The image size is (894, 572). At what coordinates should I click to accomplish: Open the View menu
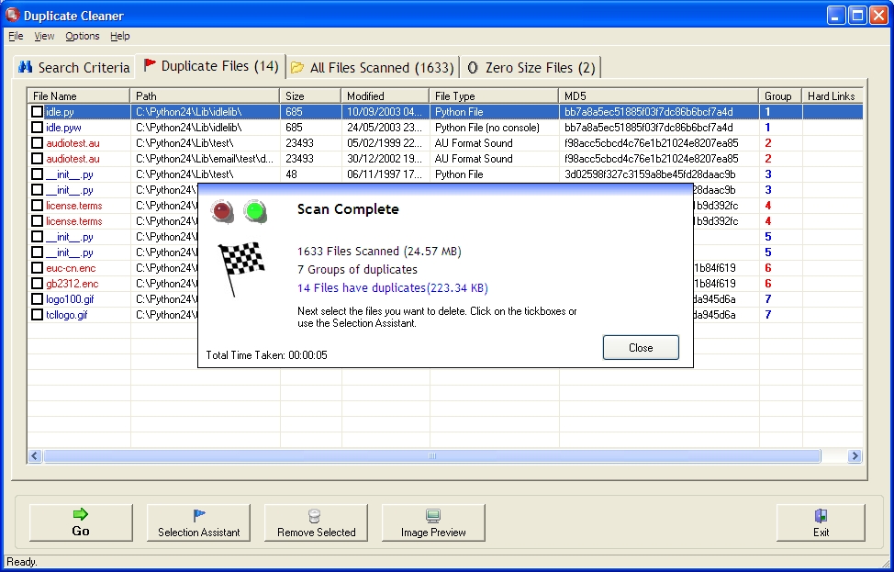point(44,36)
